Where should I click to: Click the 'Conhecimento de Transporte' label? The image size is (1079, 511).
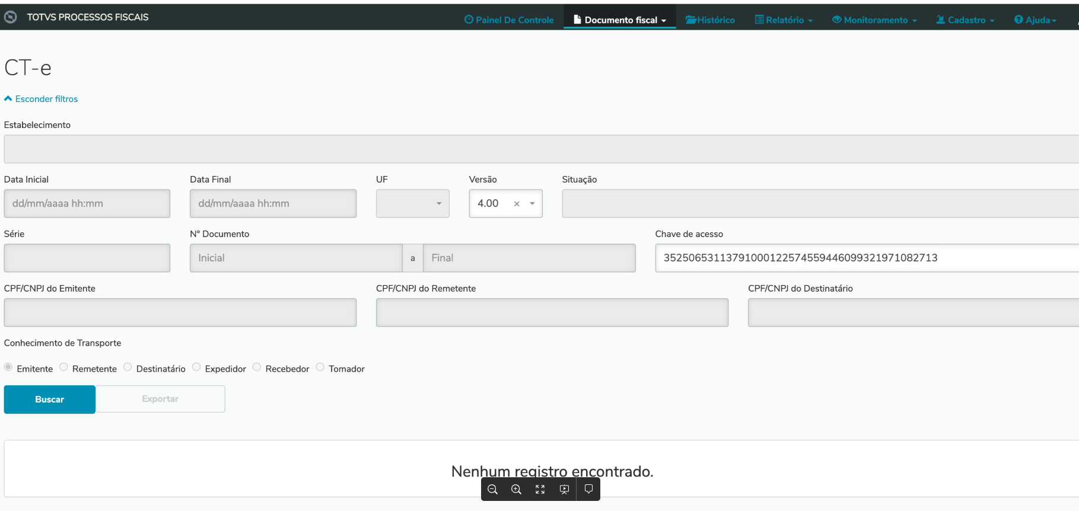pos(62,343)
